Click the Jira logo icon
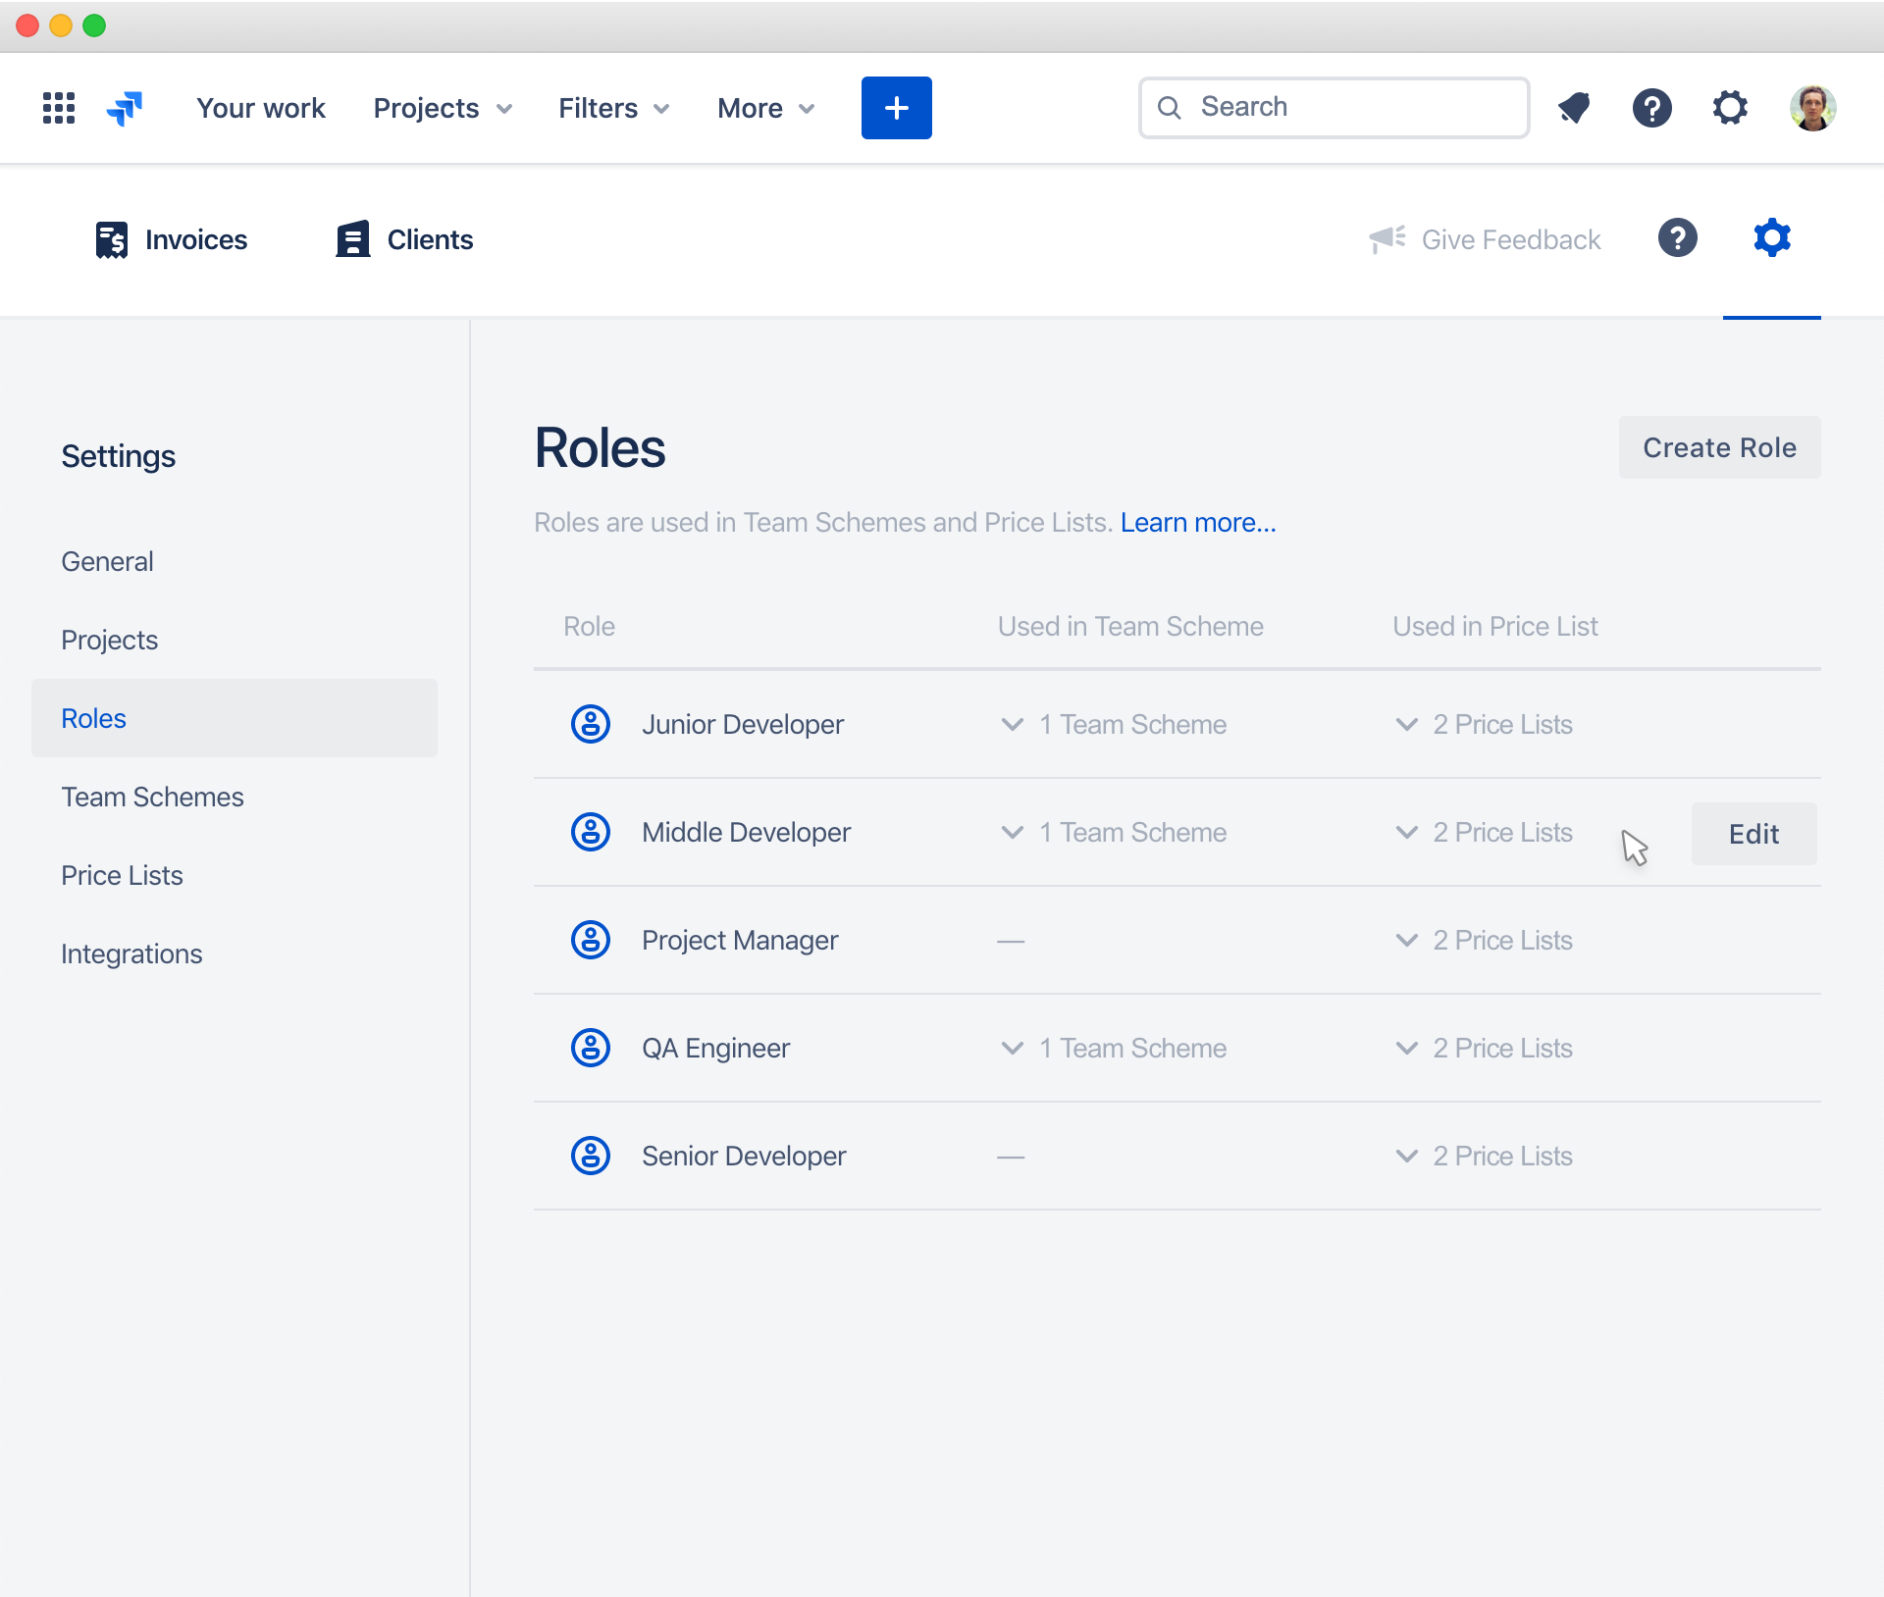The width and height of the screenshot is (1884, 1597). click(x=125, y=108)
